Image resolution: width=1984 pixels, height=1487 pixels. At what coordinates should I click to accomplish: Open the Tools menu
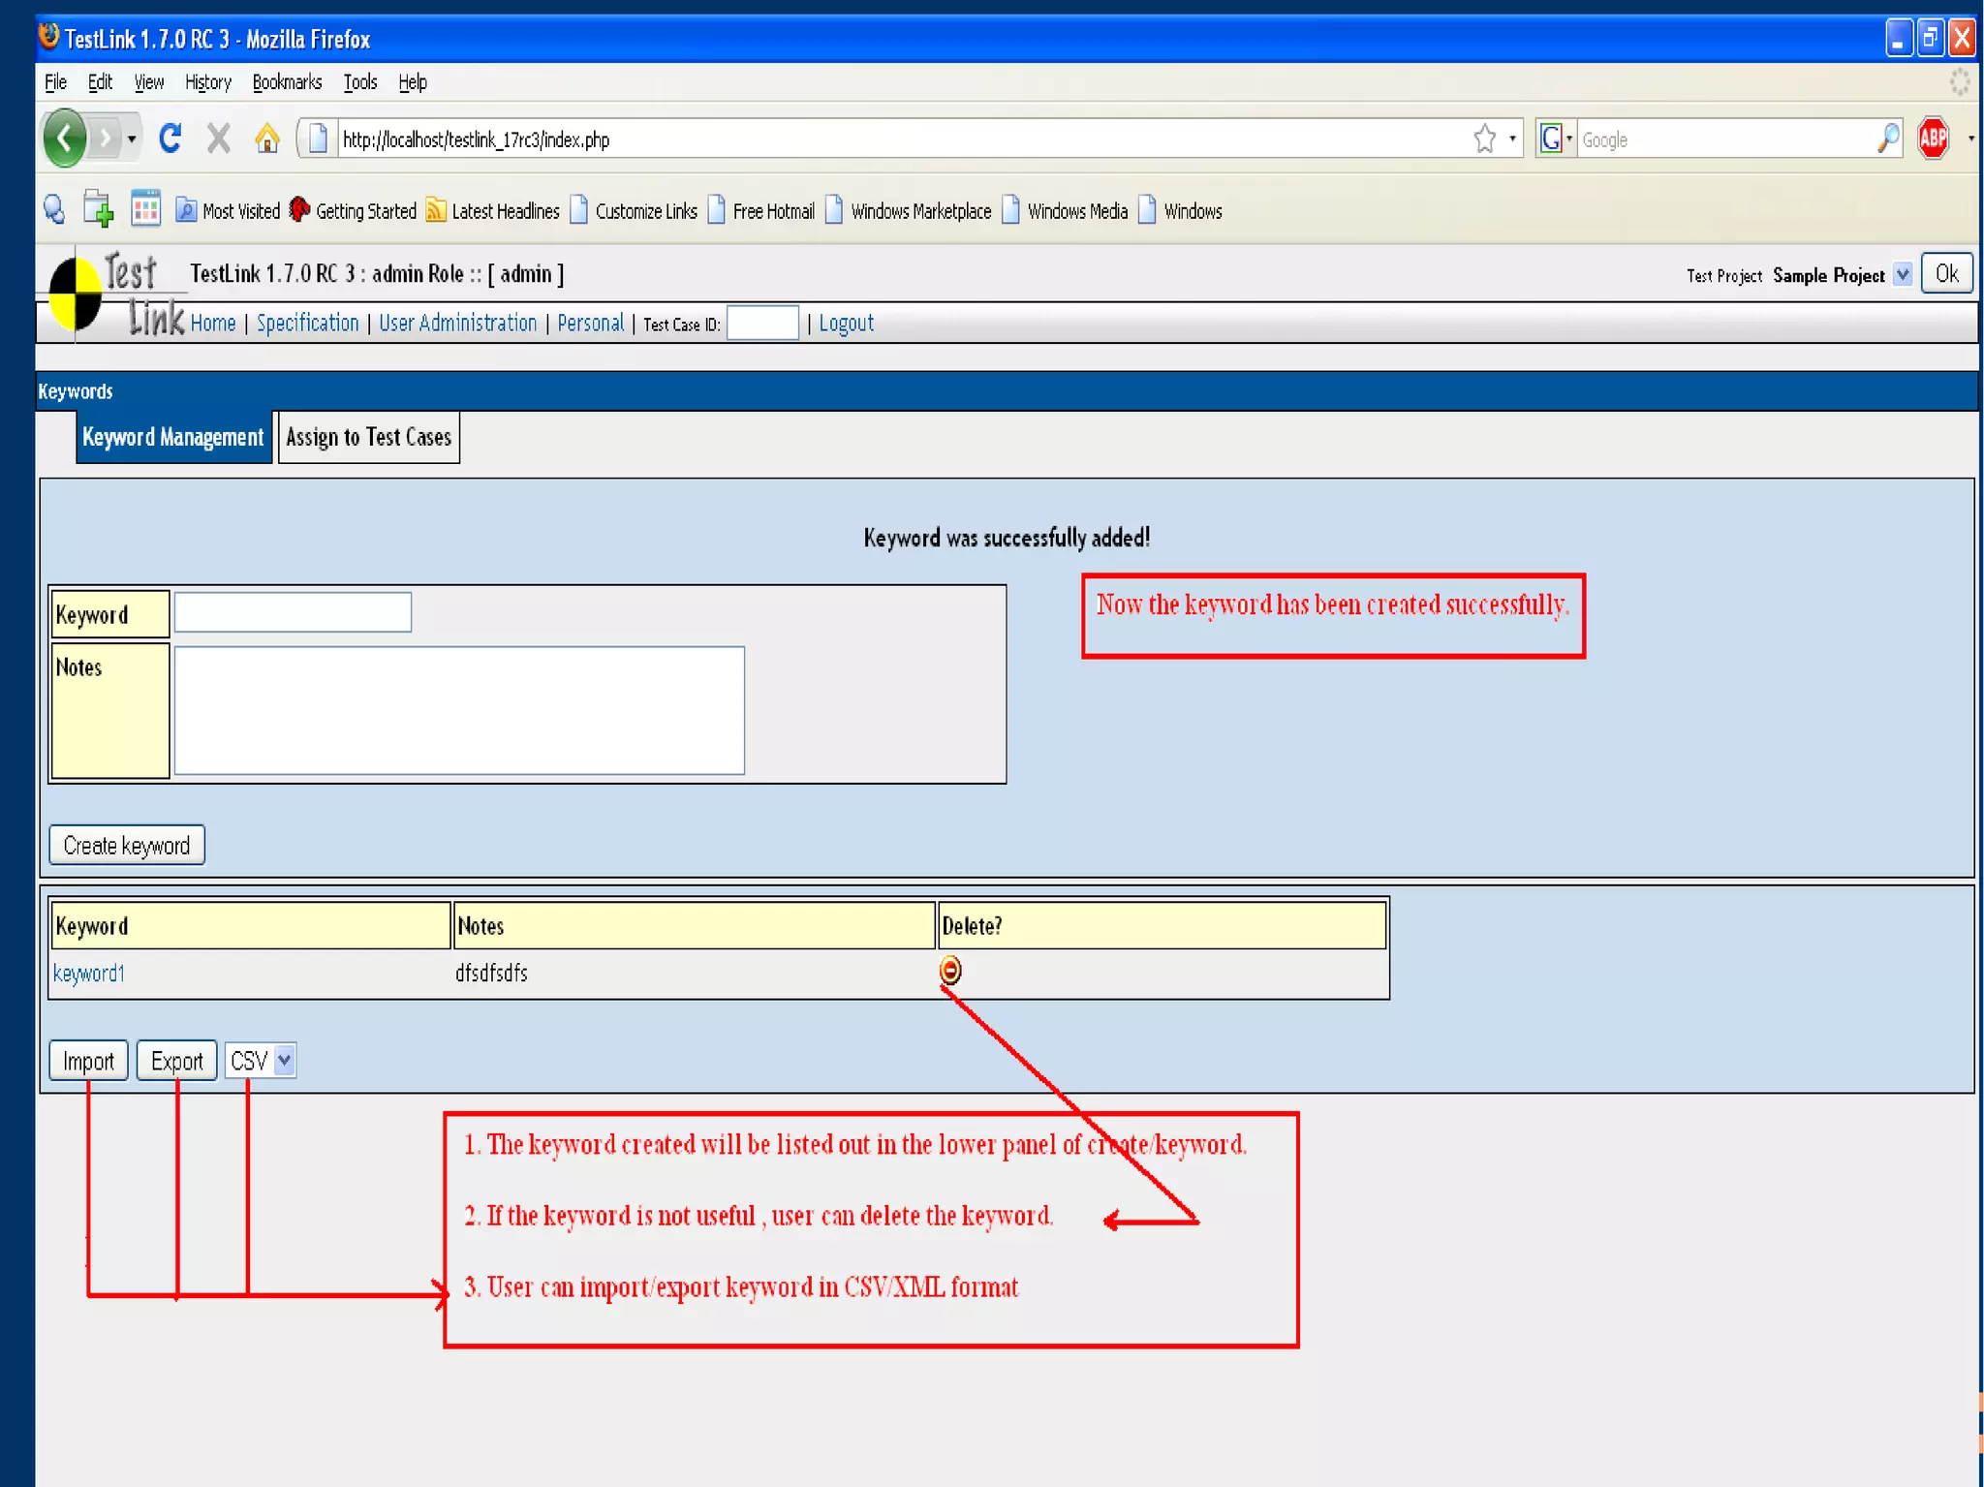coord(359,82)
